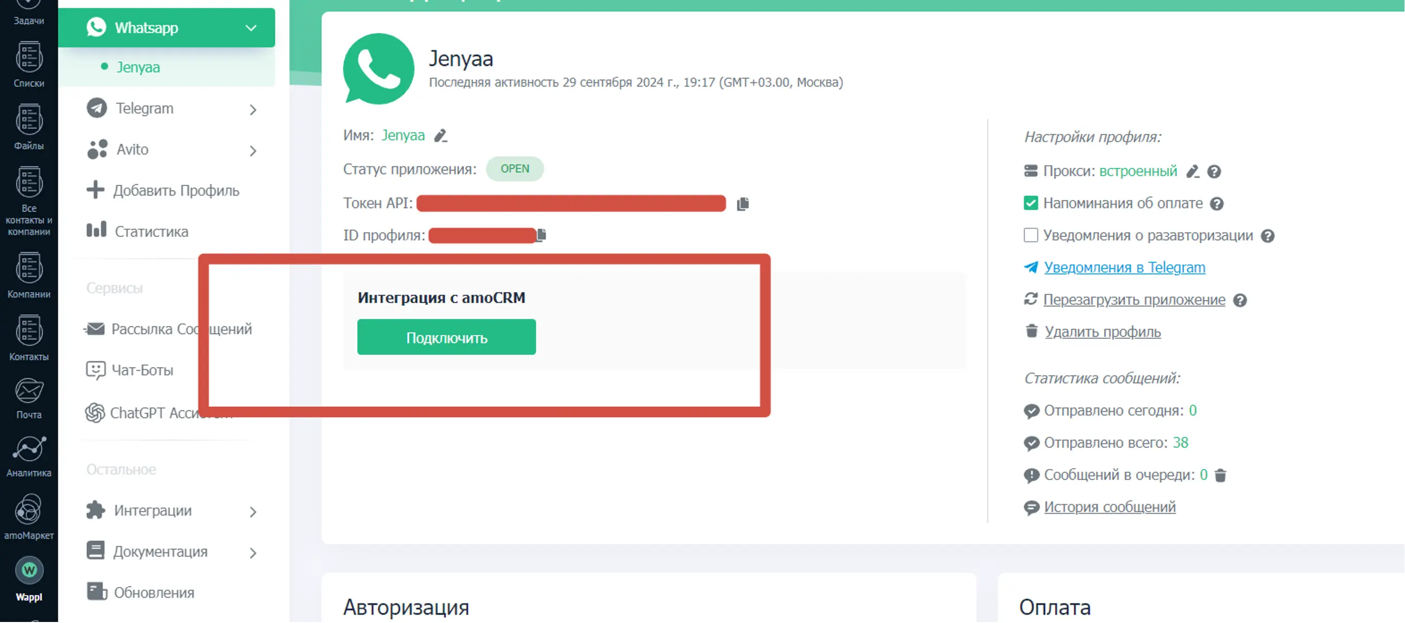Click Подключить amoCRM integration button
Screen dimensions: 1405x623
point(446,337)
